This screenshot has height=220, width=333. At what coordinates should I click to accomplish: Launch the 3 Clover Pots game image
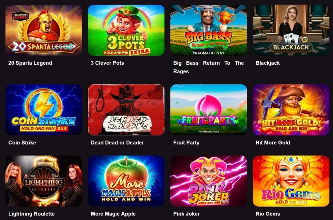click(126, 30)
